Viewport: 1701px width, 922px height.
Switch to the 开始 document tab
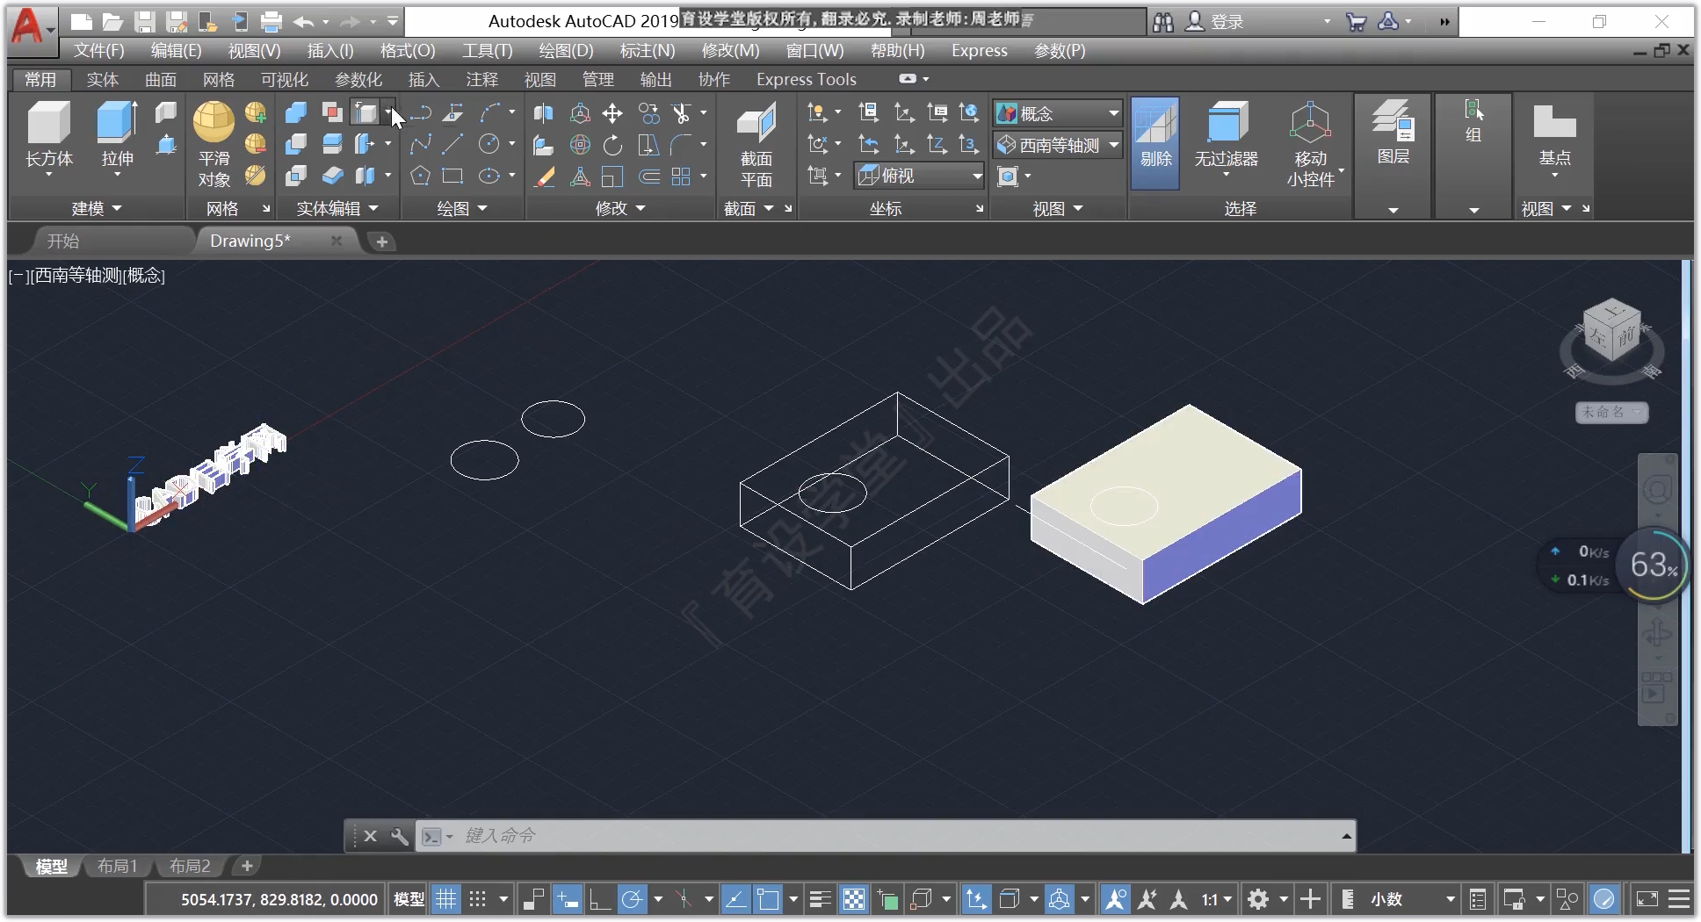coord(63,241)
